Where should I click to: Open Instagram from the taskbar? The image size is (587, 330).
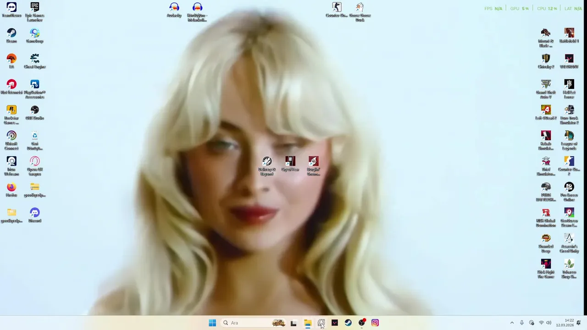tap(375, 323)
